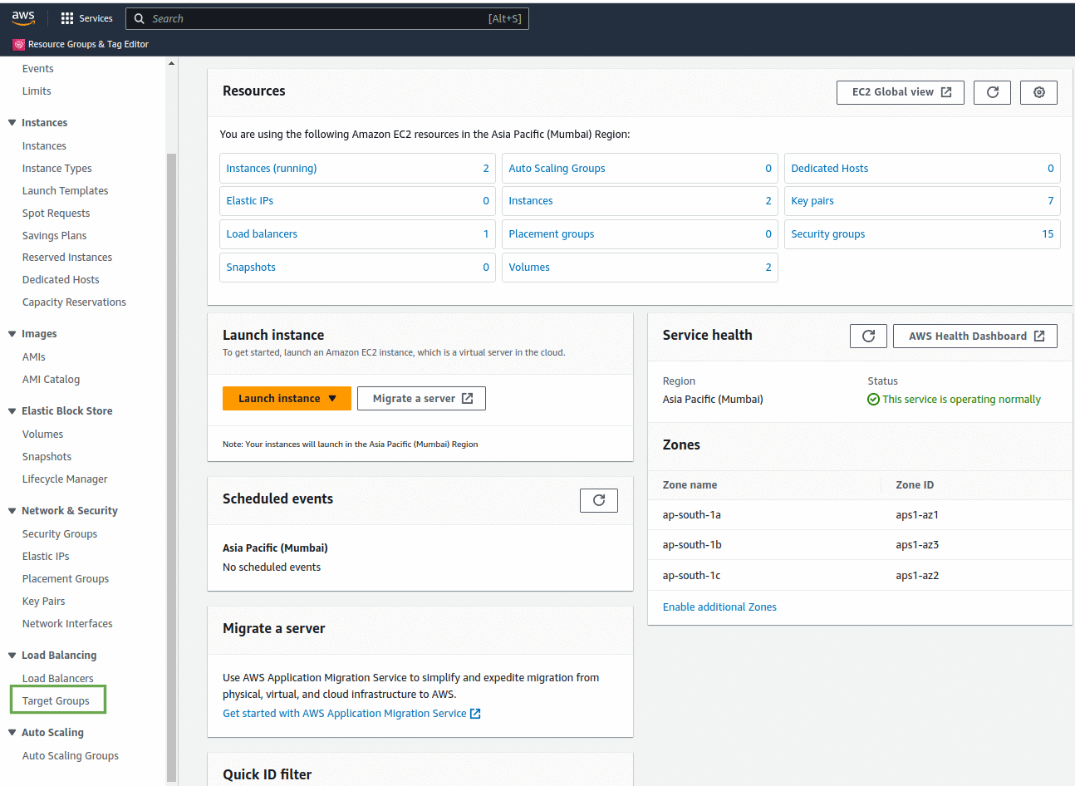Open Placement Groups in the sidebar
Image resolution: width=1075 pixels, height=786 pixels.
66,578
